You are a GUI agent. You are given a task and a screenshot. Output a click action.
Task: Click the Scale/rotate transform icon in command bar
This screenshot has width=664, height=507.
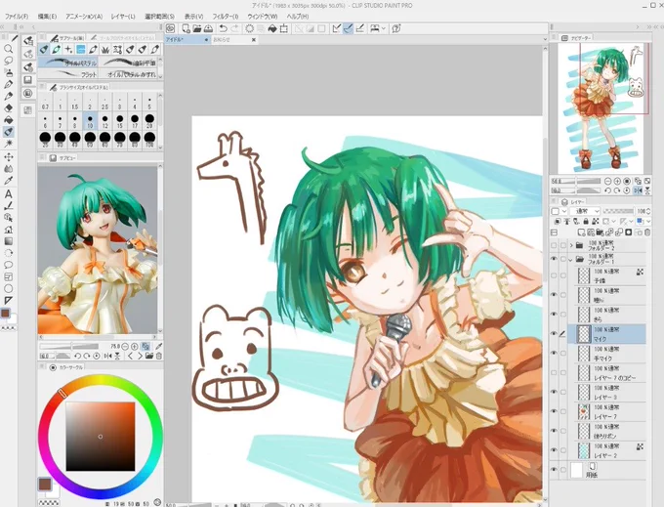pyautogui.click(x=284, y=28)
